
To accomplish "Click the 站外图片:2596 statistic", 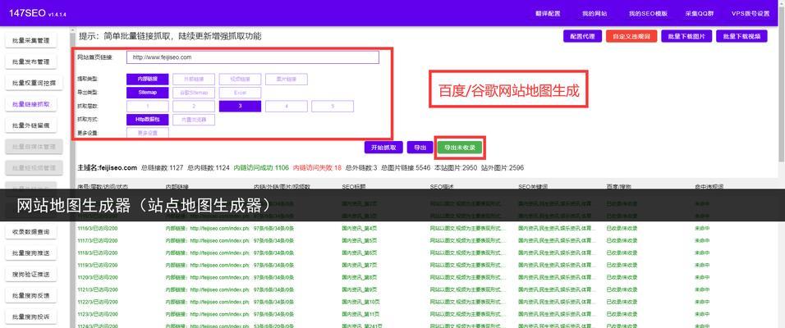I will [503, 167].
